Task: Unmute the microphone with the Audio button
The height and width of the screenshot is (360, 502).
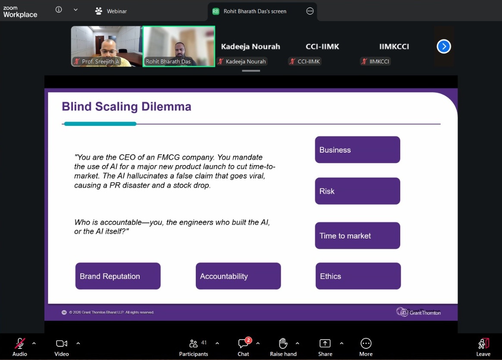Action: click(19, 347)
